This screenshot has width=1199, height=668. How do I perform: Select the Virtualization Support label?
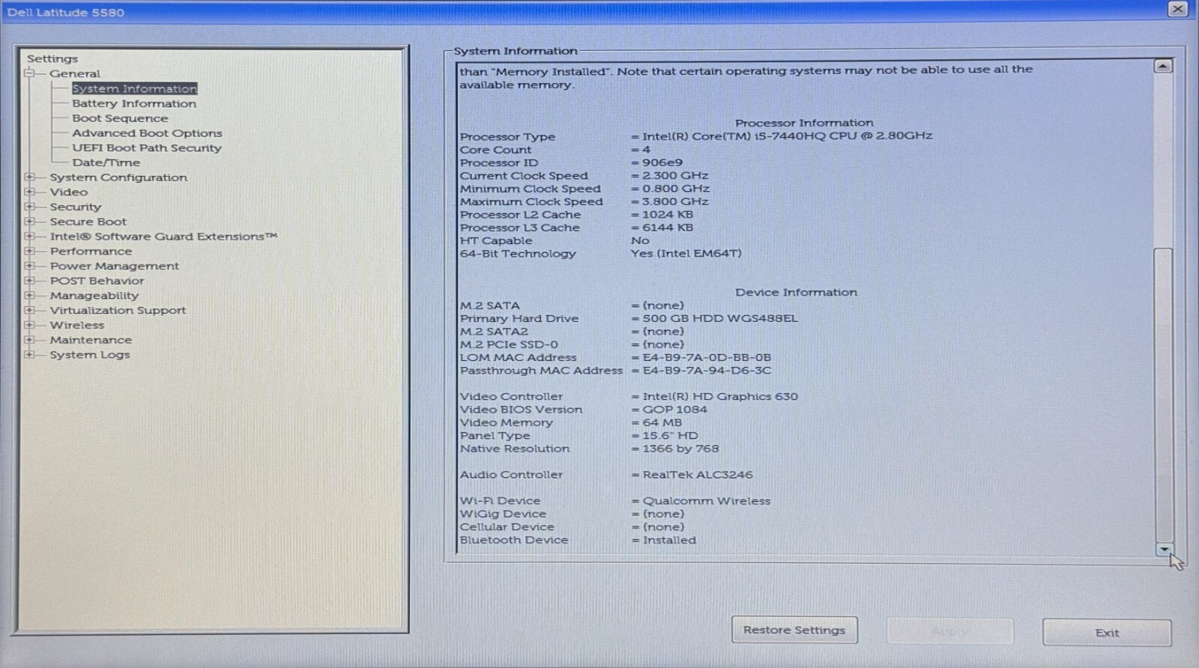[x=118, y=310]
